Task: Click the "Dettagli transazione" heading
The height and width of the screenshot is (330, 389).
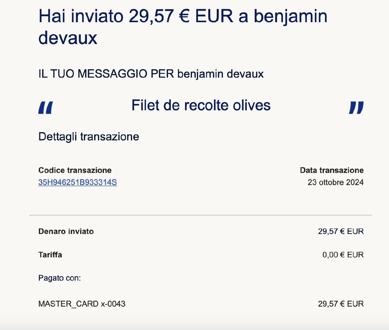Action: (x=89, y=137)
